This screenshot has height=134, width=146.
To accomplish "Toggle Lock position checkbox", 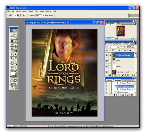I will click(122, 50).
